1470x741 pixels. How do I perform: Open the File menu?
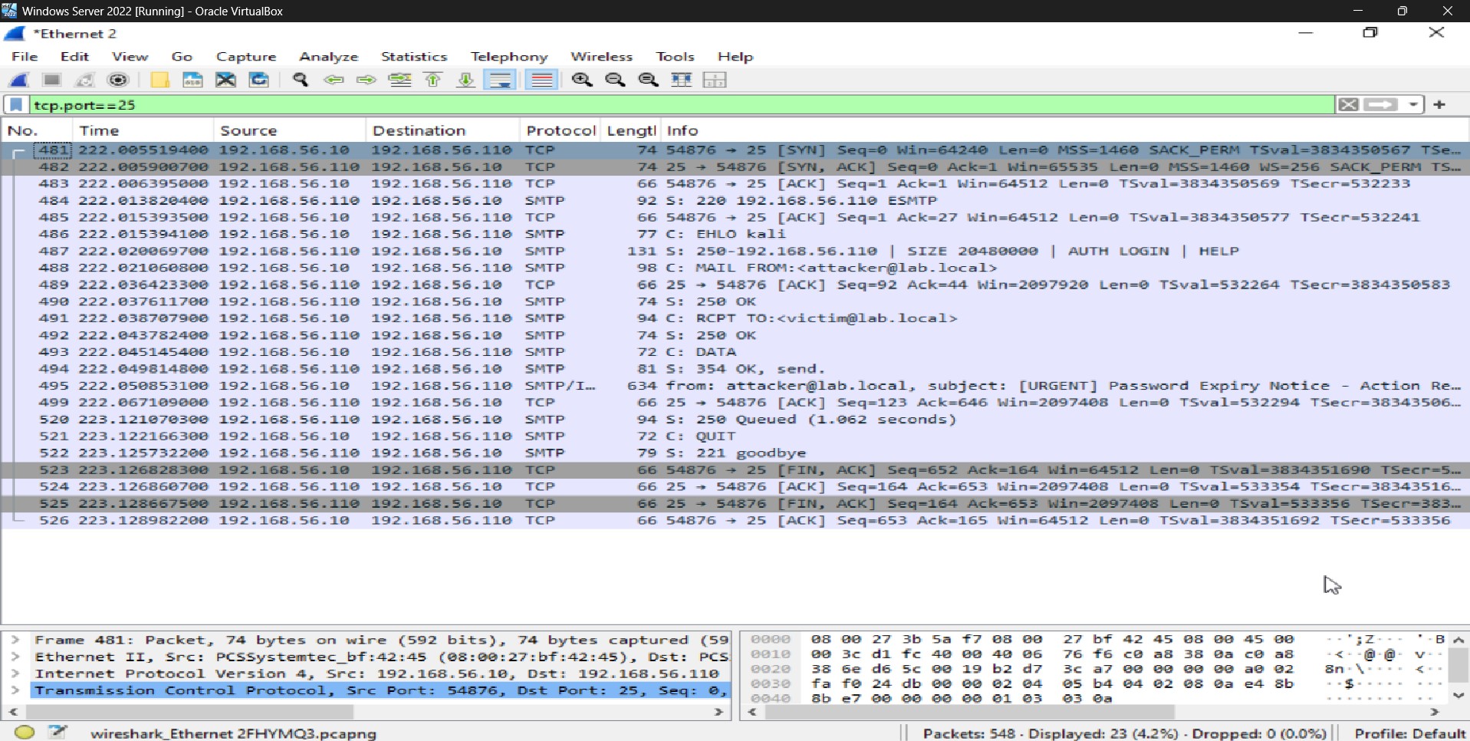tap(25, 57)
